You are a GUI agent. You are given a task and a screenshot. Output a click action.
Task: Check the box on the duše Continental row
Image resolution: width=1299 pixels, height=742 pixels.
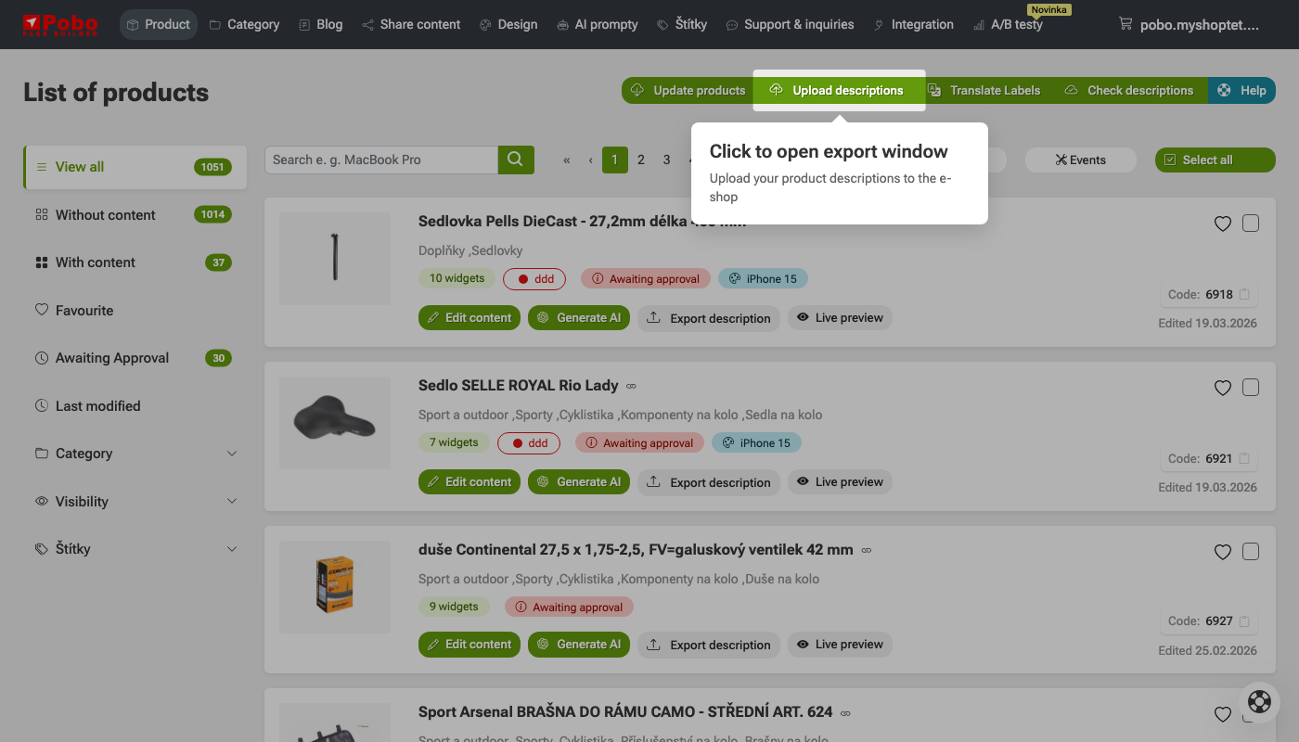click(x=1250, y=551)
